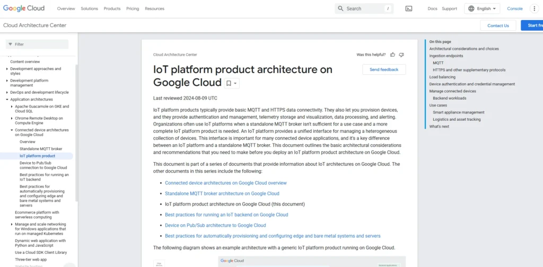543x267 pixels.
Task: Jump to MQTT section in contents
Action: click(438, 63)
